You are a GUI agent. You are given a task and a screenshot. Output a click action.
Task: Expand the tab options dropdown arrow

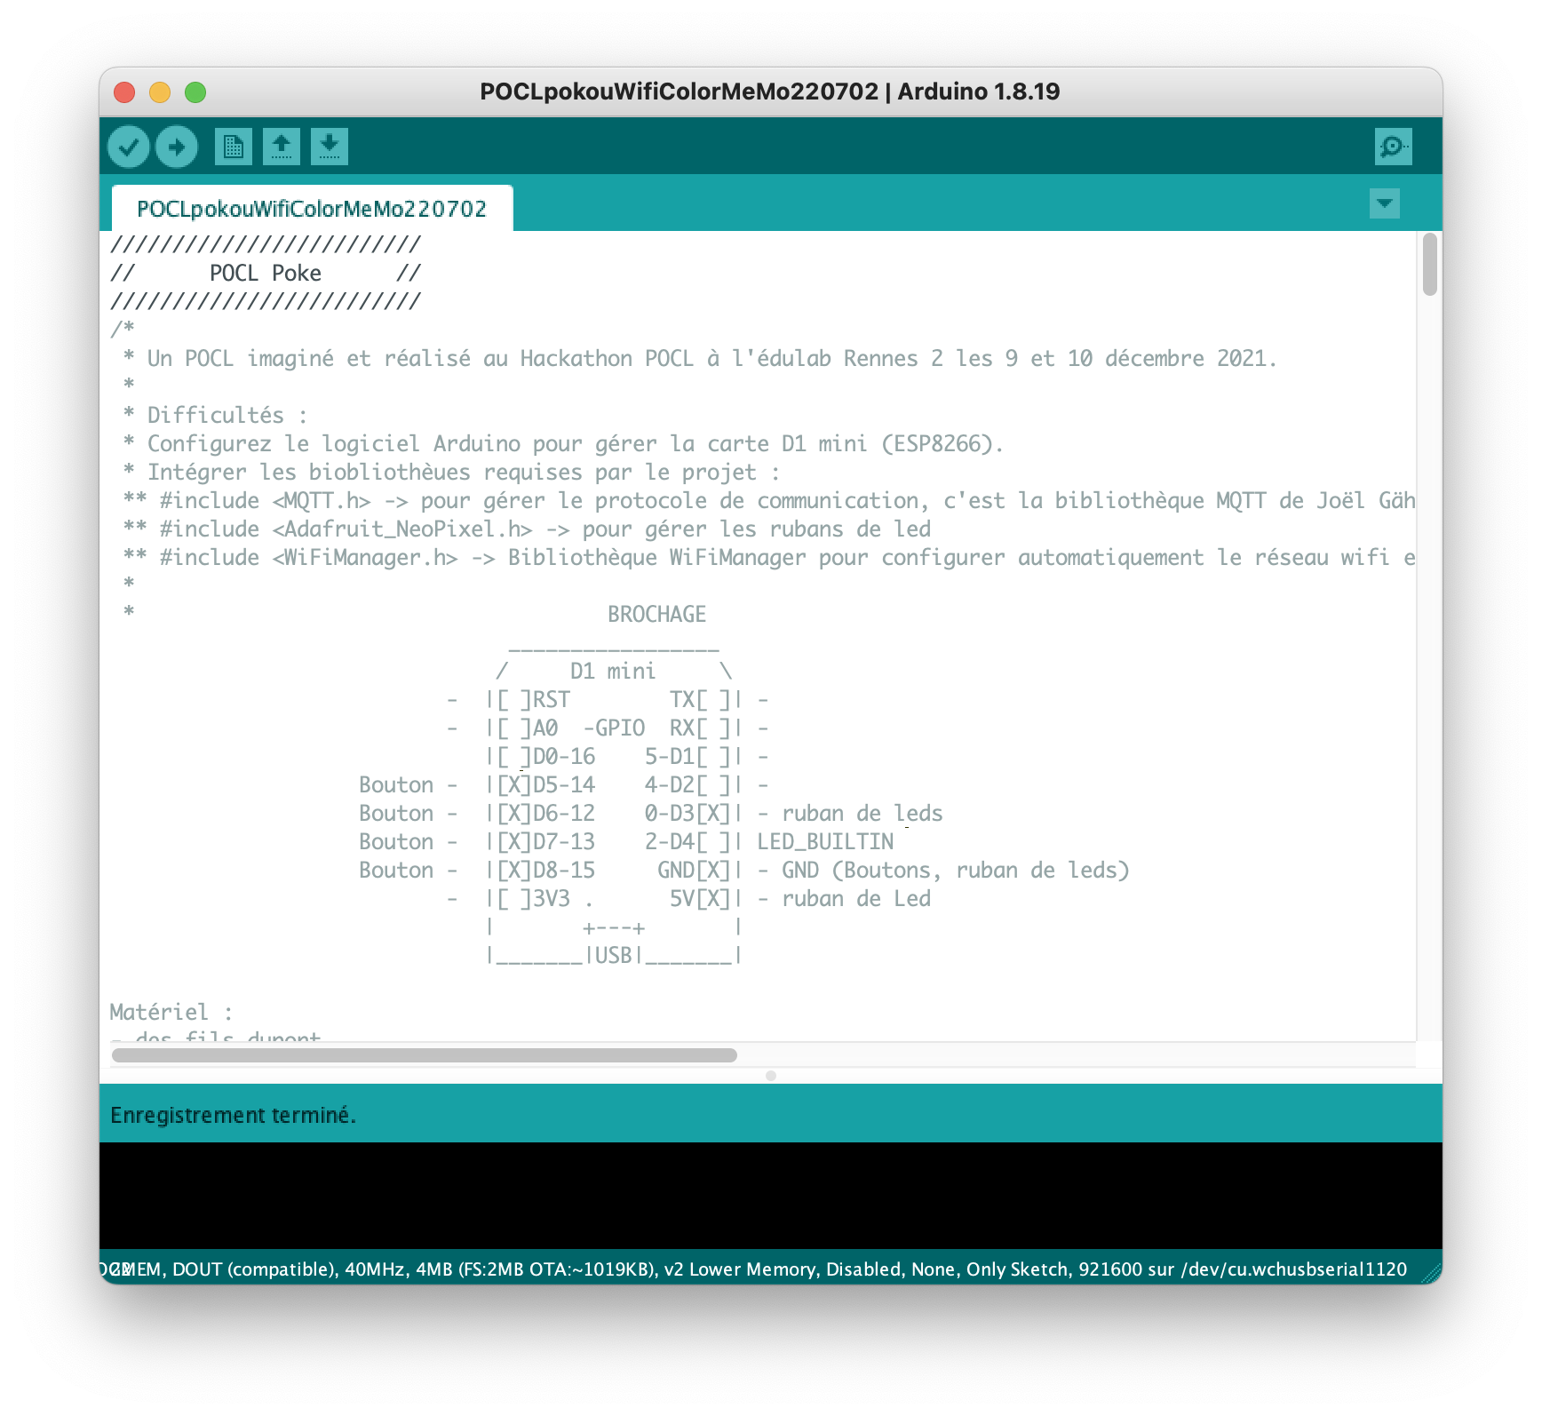coord(1384,203)
